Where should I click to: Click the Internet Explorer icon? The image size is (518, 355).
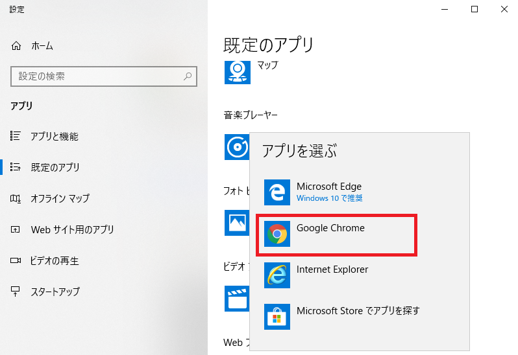point(277,275)
